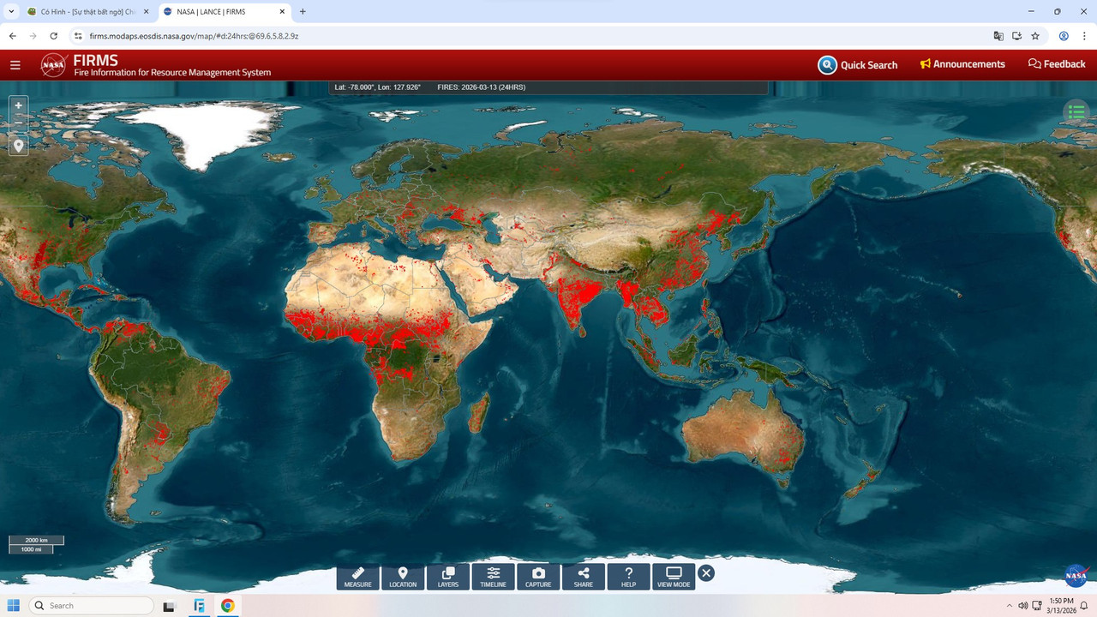Open the Timeline tool
This screenshot has width=1097, height=617.
tap(493, 577)
